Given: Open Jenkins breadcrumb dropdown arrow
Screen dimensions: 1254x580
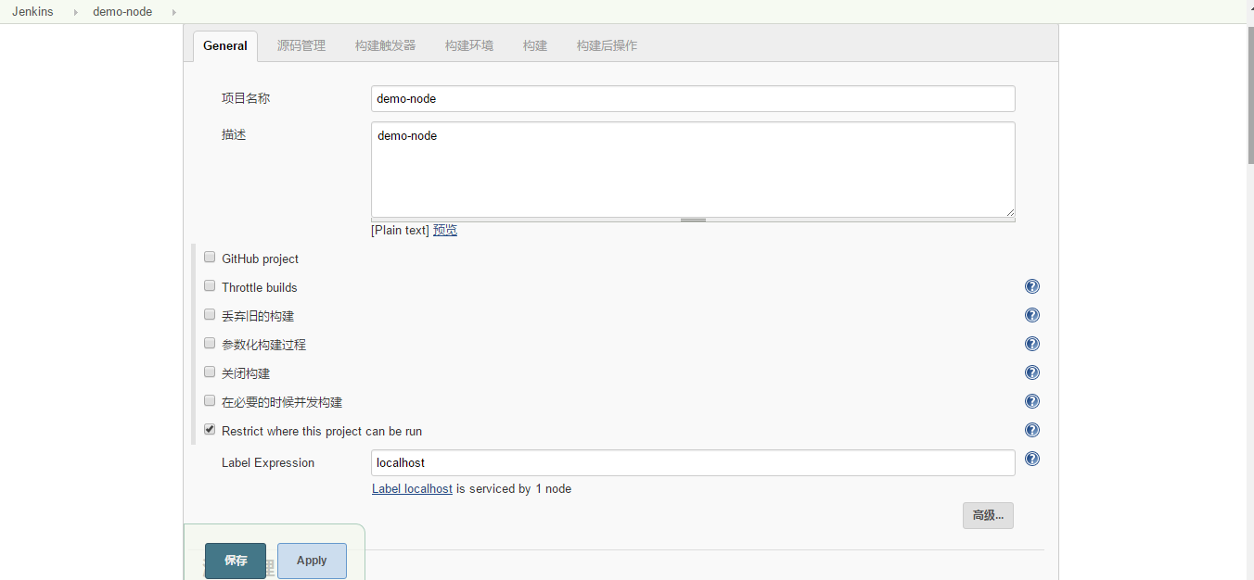Looking at the screenshot, I should pos(75,12).
